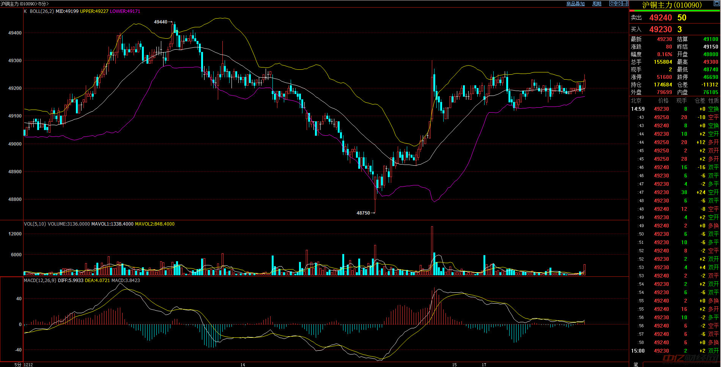The image size is (721, 367).
Task: Click the split panel layout icon
Action: click(625, 3)
